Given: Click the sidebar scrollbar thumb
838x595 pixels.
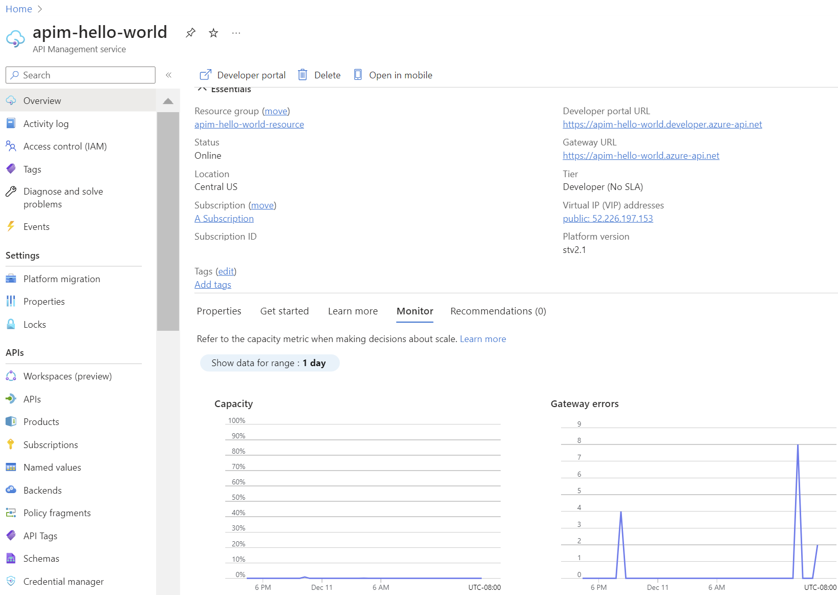Looking at the screenshot, I should coord(168,221).
